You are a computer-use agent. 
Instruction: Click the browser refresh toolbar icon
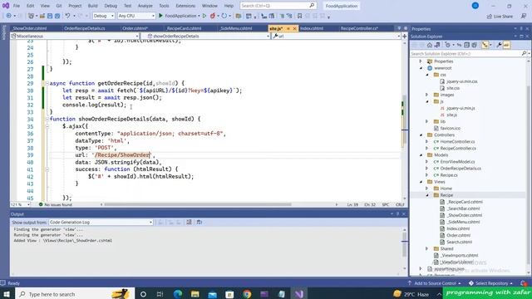click(x=224, y=16)
